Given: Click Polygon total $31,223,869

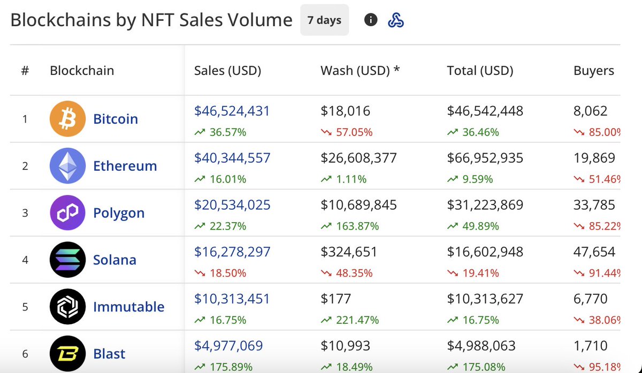Looking at the screenshot, I should coord(485,205).
